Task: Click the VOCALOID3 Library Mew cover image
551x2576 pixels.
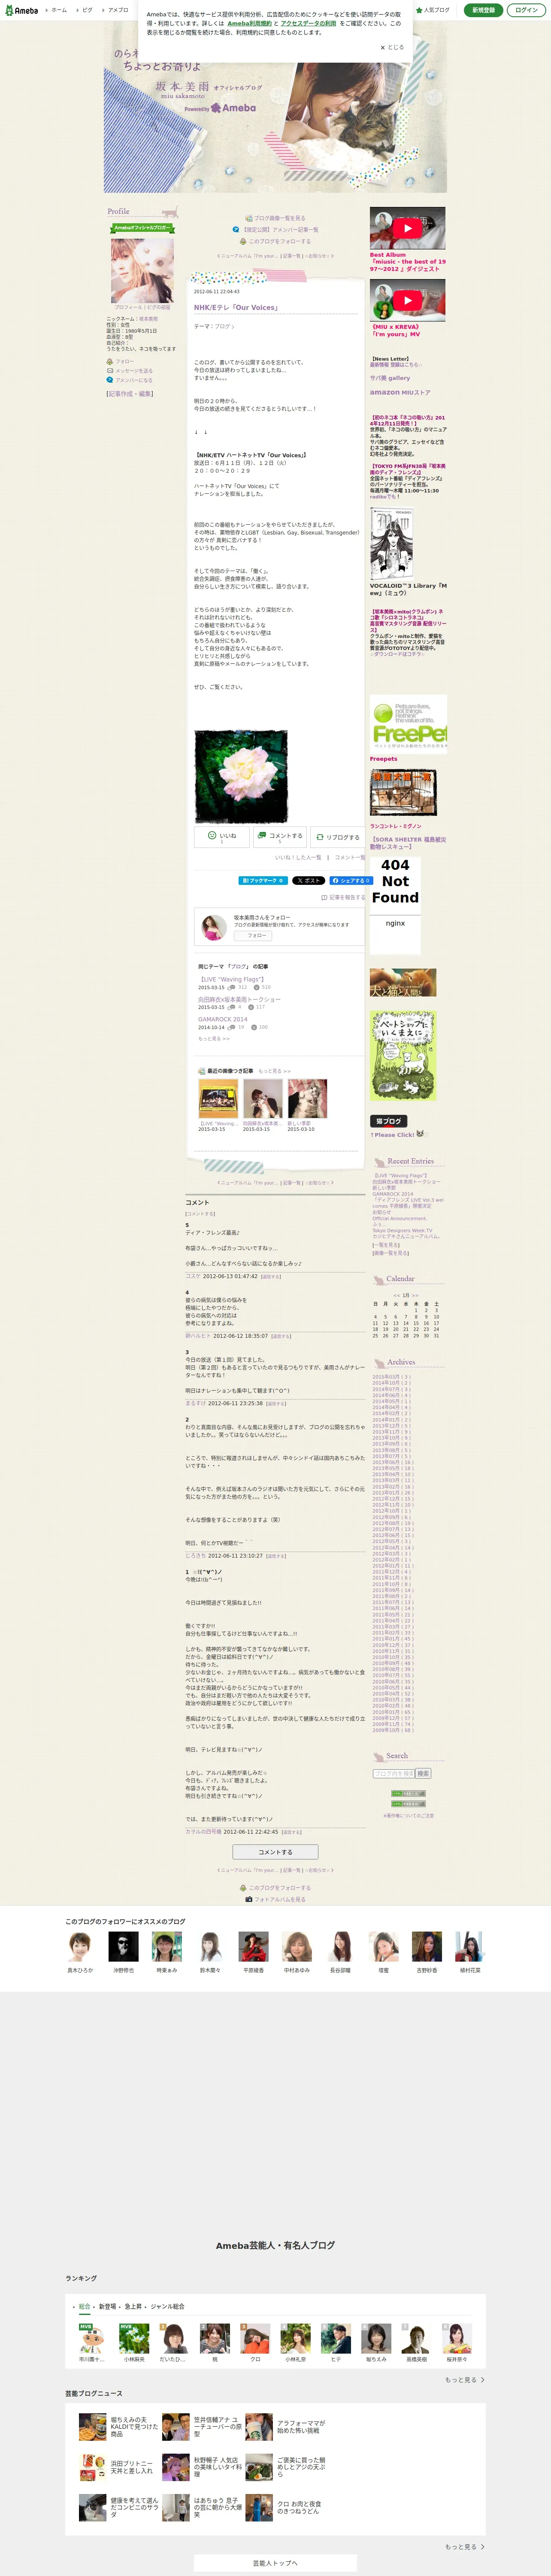Action: click(391, 544)
